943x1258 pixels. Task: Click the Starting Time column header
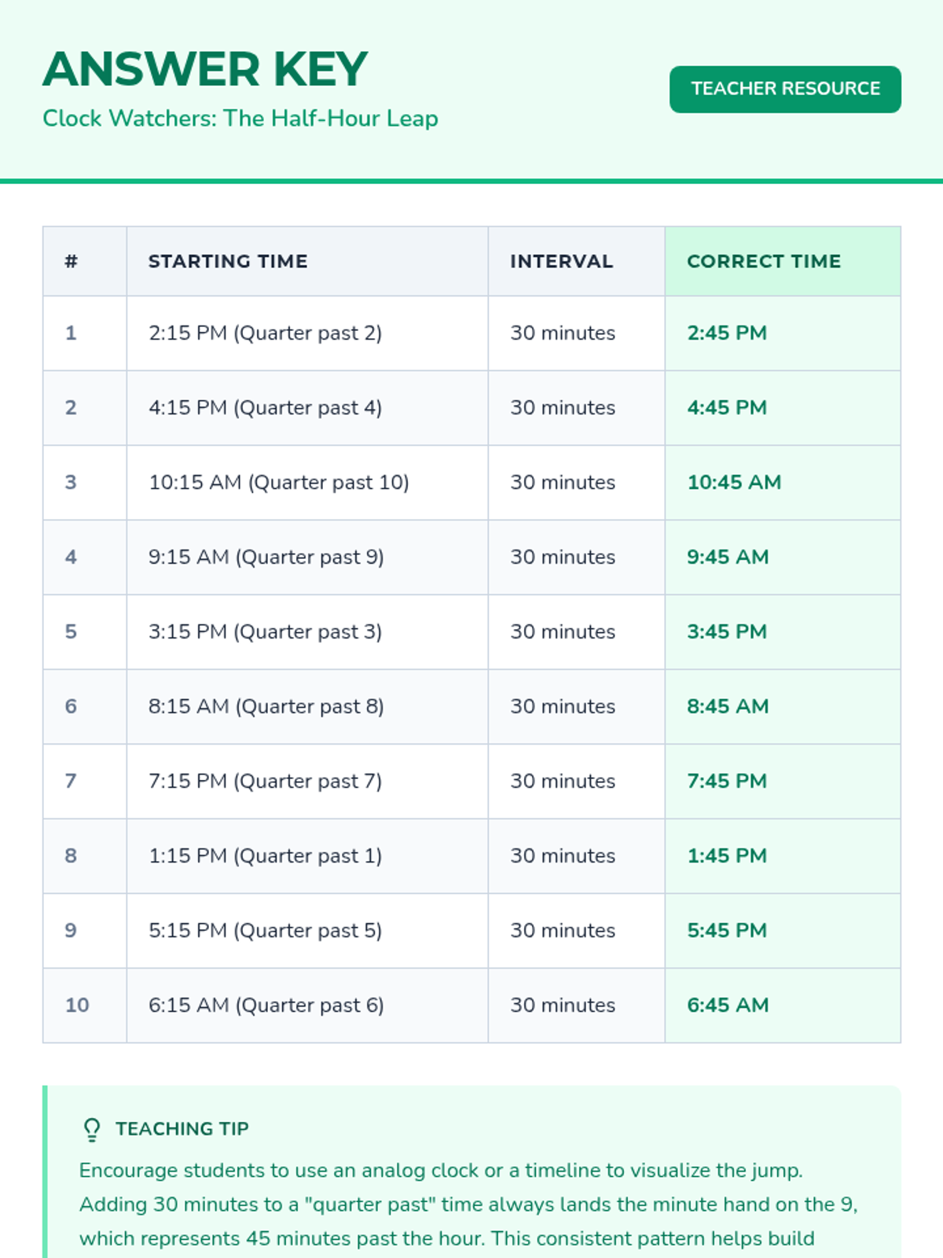tap(228, 261)
